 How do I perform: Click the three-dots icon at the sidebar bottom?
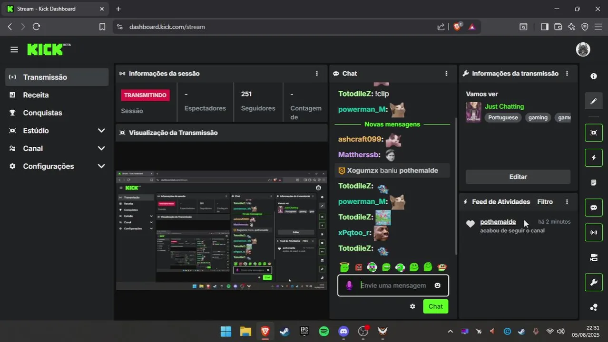(594, 307)
